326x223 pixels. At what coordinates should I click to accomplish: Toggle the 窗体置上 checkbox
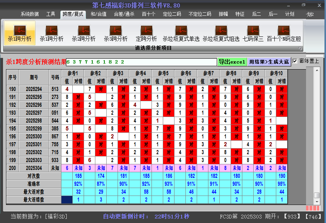coord(295,61)
